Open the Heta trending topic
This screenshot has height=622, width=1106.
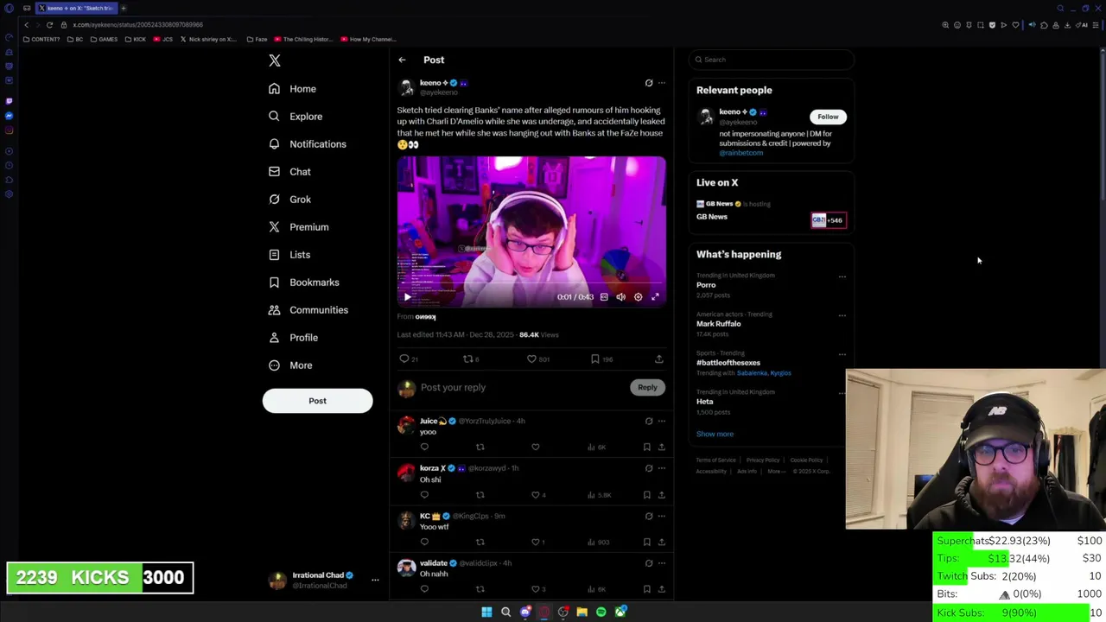[x=705, y=402]
